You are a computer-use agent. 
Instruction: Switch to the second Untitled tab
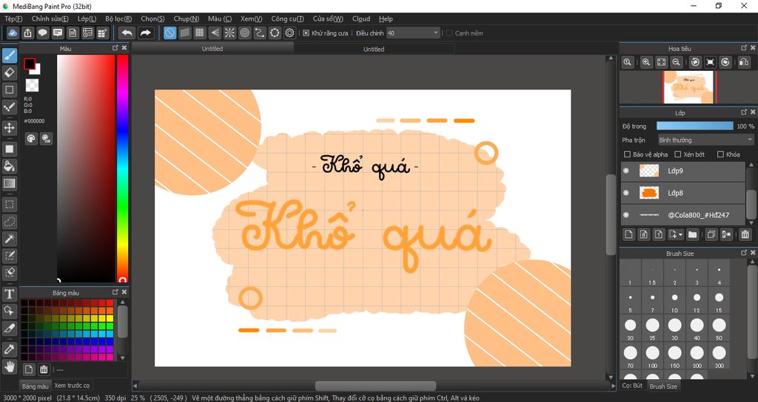374,50
